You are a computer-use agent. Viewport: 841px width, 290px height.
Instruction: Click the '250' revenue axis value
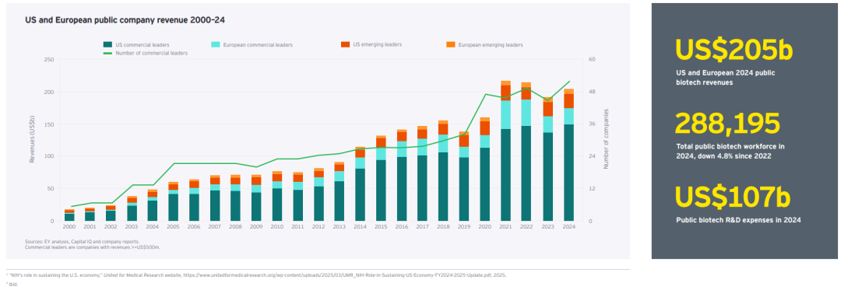coord(49,59)
